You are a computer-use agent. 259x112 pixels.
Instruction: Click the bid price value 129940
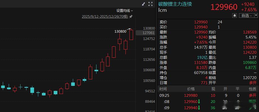coord(201,27)
